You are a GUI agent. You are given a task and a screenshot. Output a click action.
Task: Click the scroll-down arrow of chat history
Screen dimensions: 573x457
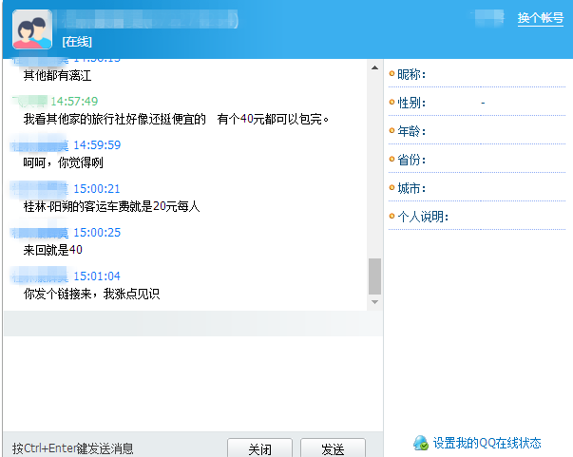(x=374, y=302)
